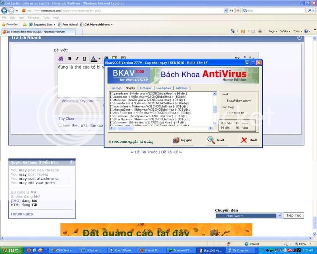Open the Page dropdown menu
This screenshot has width=317, height=254.
pyautogui.click(x=273, y=31)
